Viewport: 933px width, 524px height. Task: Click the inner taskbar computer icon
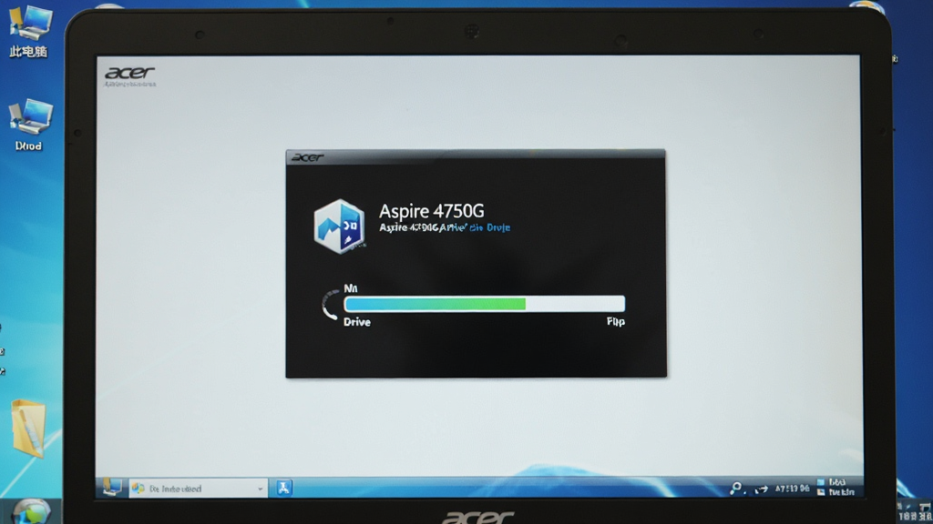click(x=112, y=488)
